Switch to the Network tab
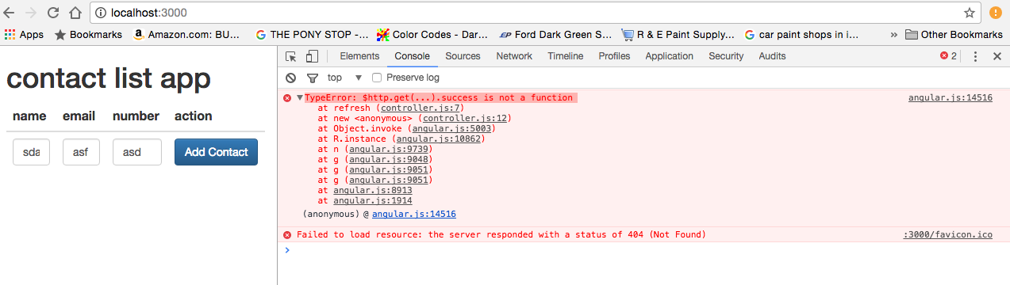Screen dimensions: 1010x285 [x=514, y=56]
